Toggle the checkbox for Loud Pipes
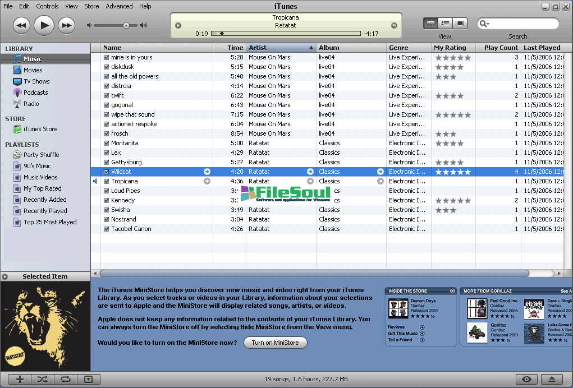573x388 pixels. (x=107, y=191)
